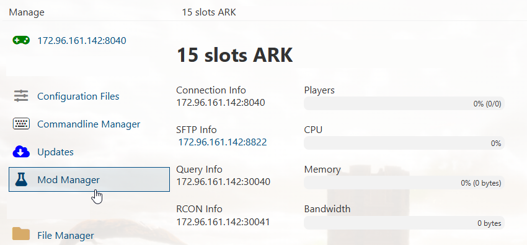Click the 15 slots ARK heading

pyautogui.click(x=234, y=55)
